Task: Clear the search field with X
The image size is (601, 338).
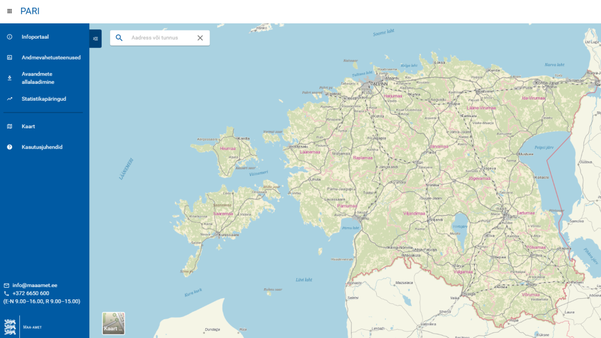Action: click(x=200, y=38)
